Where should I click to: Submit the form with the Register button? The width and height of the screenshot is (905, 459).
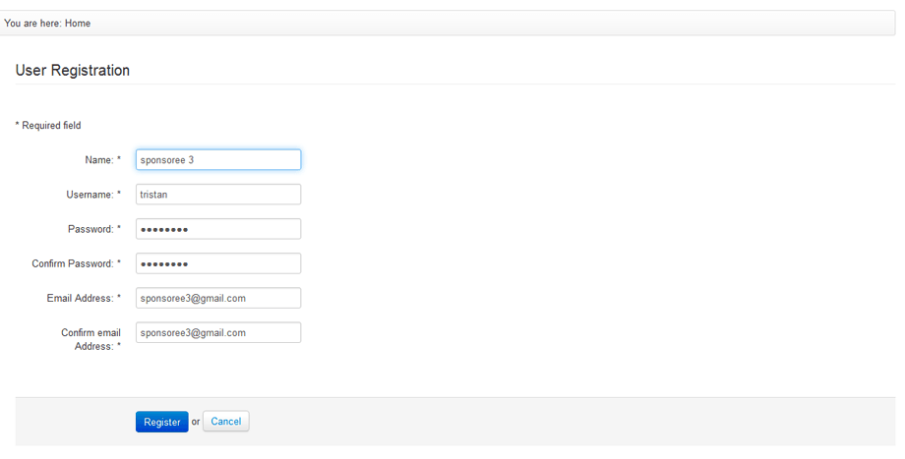point(162,422)
